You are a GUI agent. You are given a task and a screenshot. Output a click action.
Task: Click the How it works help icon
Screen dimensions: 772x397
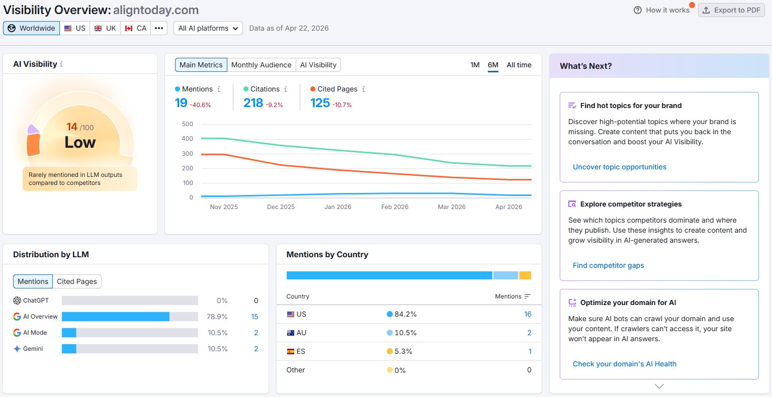[x=638, y=10]
